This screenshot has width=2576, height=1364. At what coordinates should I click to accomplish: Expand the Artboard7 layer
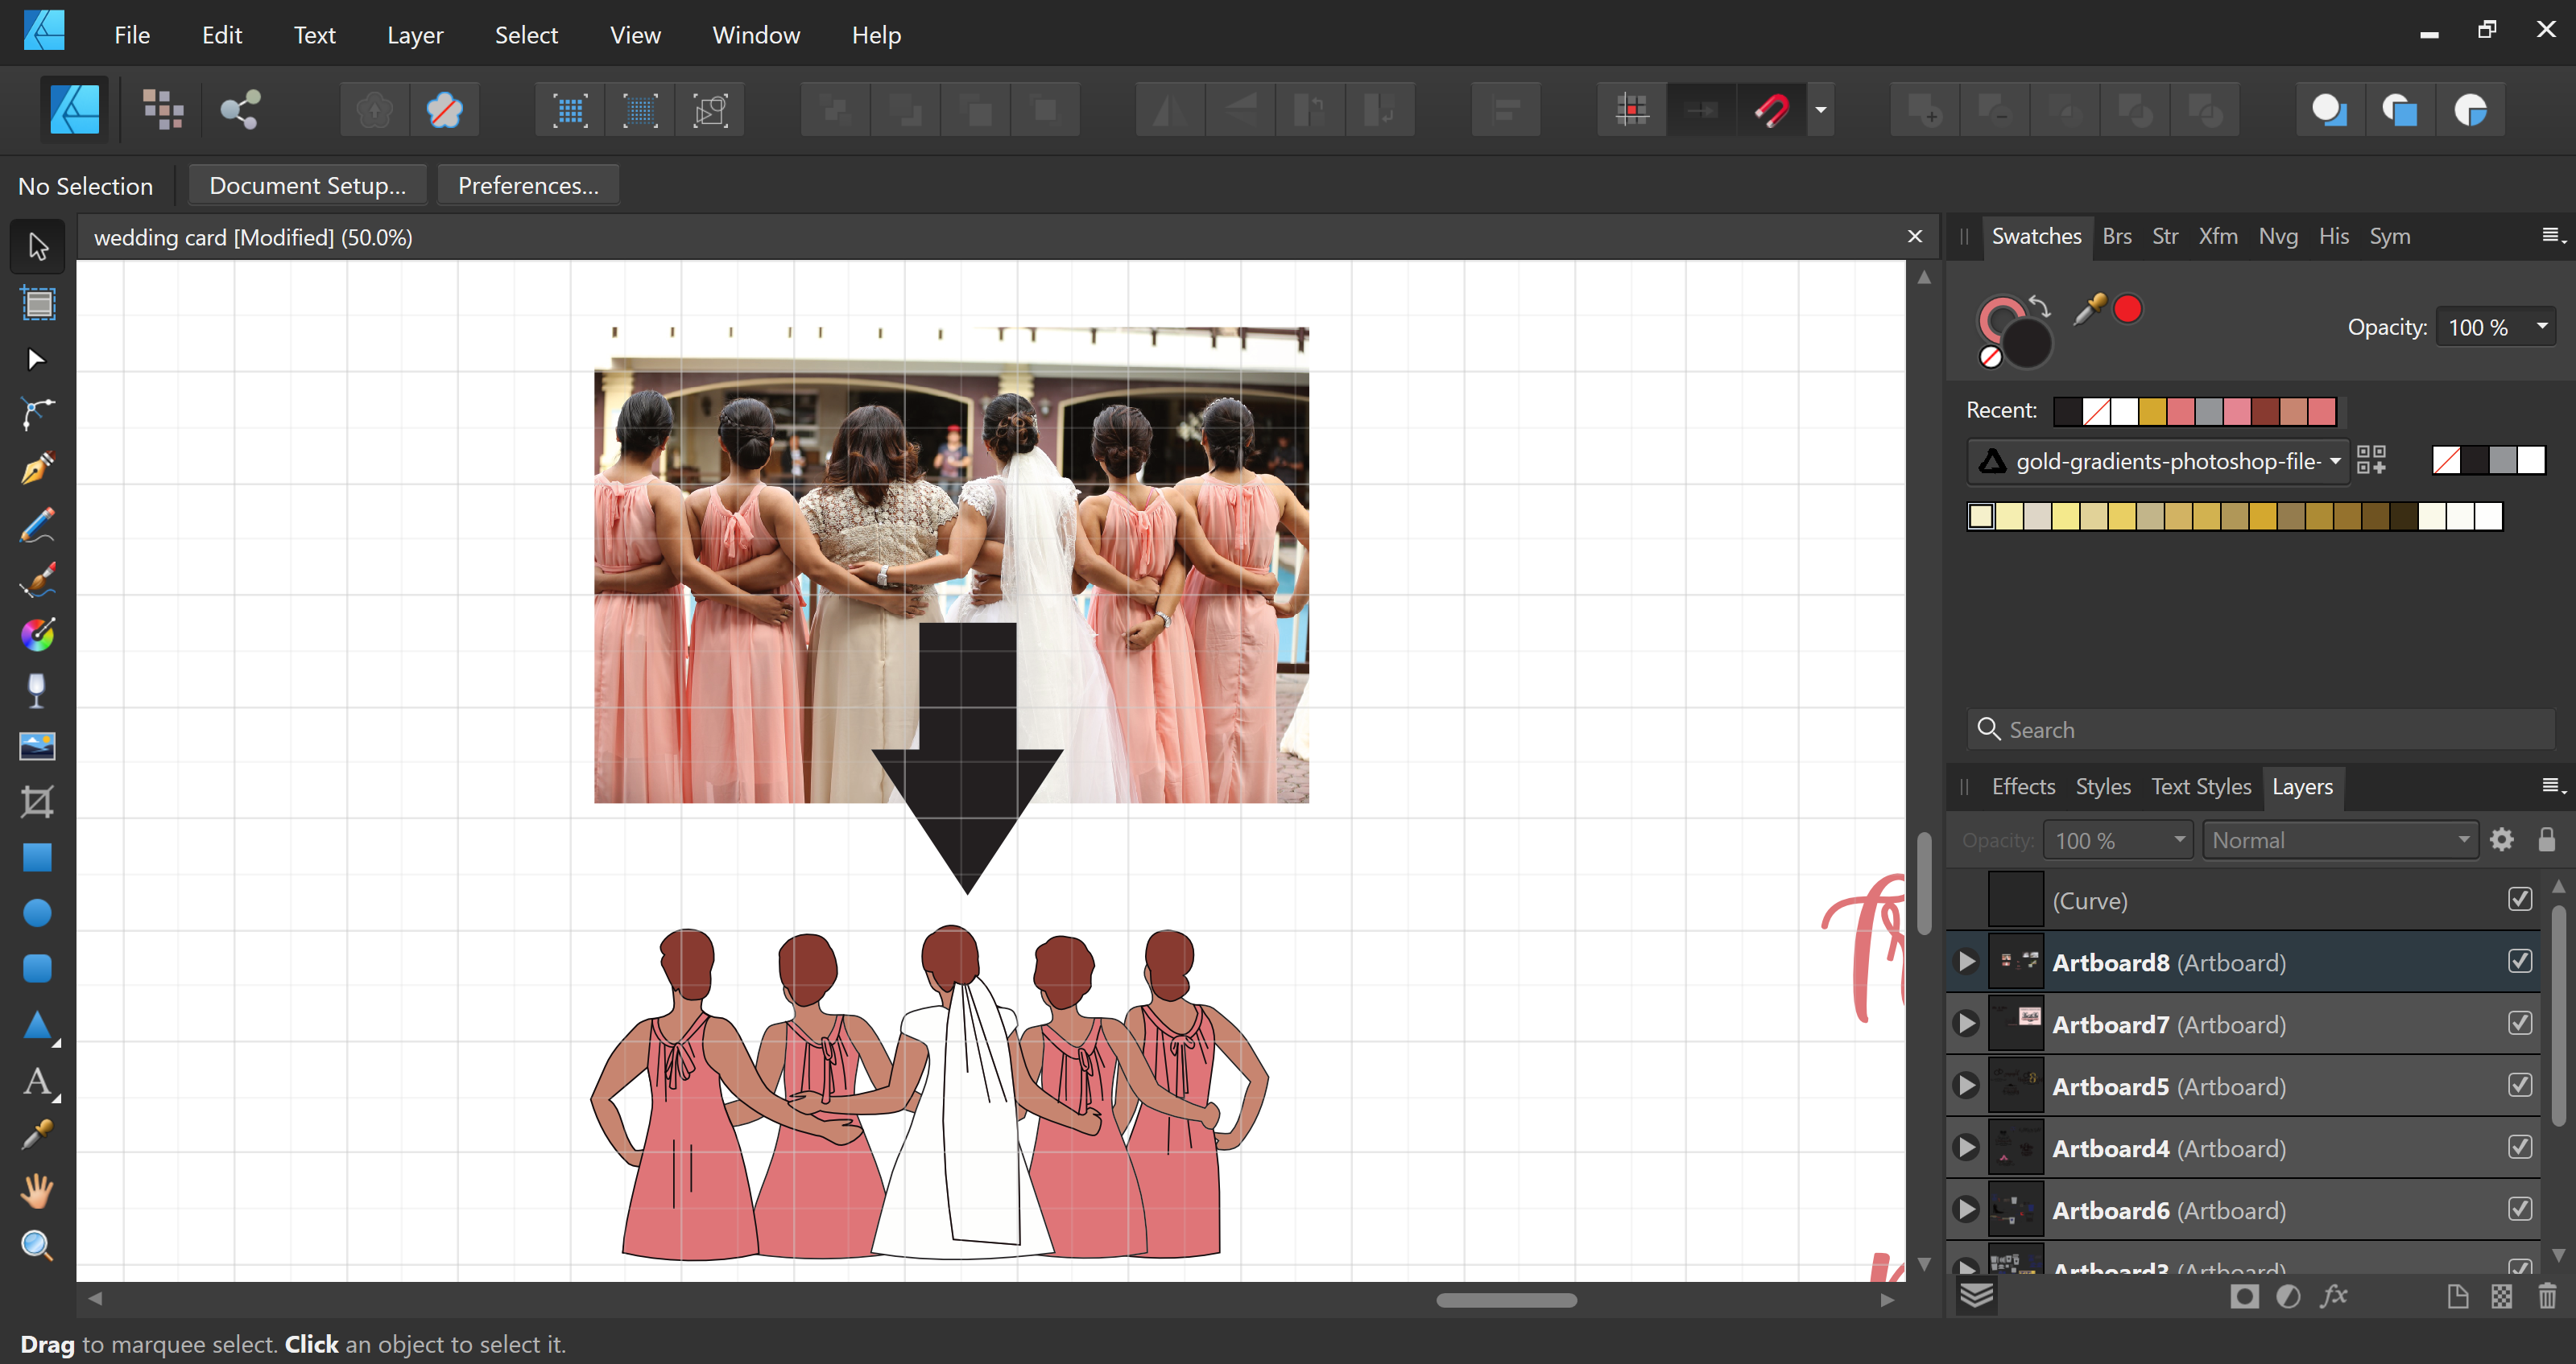1966,1024
